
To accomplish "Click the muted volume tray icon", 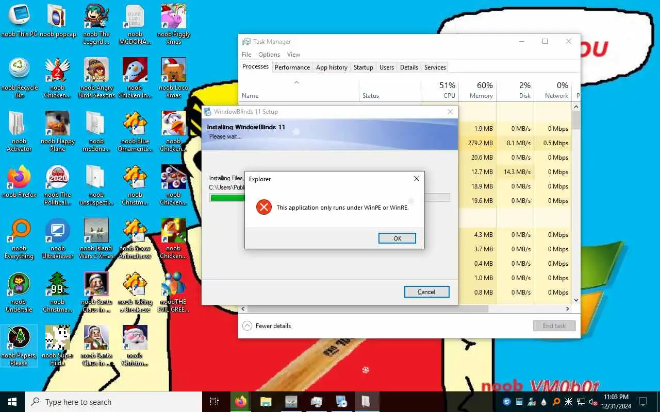I will point(593,402).
